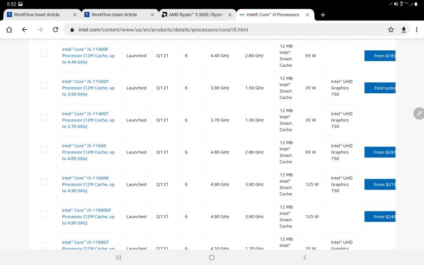Open Intel Core i5-11600KF processor link
Screen dimensions: 424x265
[x=88, y=216]
